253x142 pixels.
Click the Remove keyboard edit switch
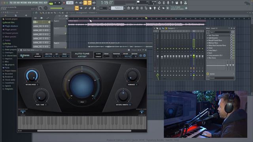tap(23, 112)
